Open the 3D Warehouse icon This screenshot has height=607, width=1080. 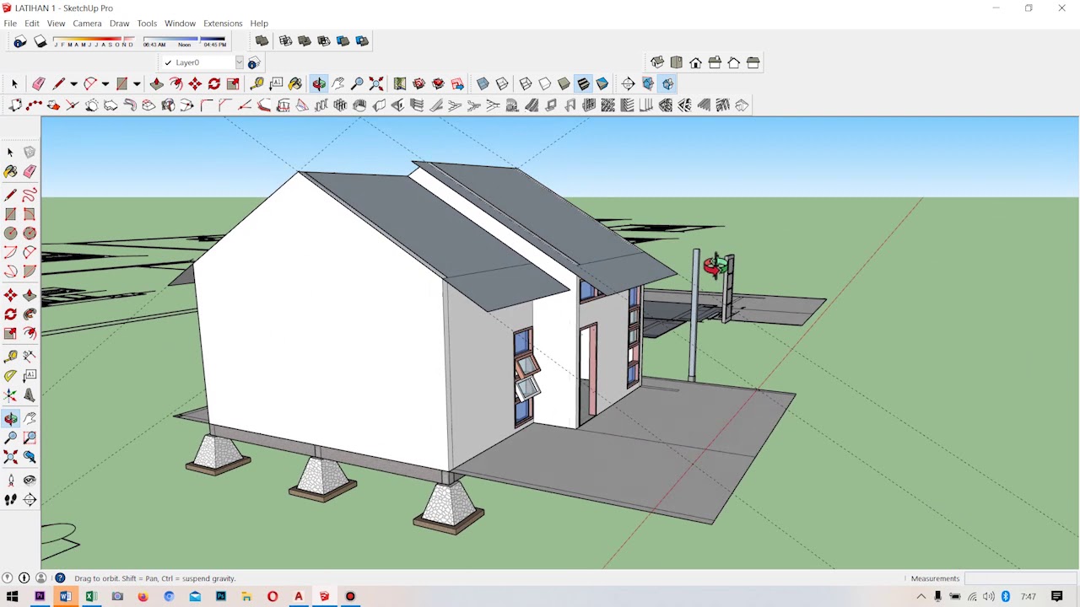(419, 83)
